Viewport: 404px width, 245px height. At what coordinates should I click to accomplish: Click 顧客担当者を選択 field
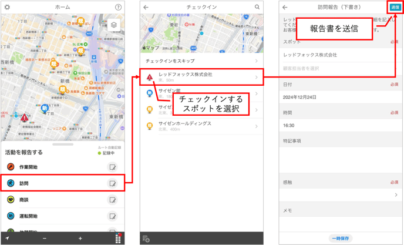click(x=340, y=69)
